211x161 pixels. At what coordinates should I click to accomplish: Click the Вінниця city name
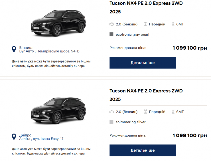(26, 47)
